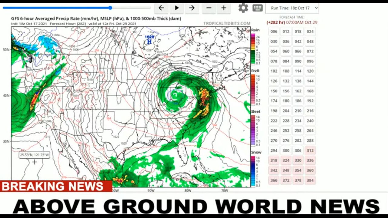Click the Rain color scale legend
This screenshot has width=388, height=218.
click(253, 48)
